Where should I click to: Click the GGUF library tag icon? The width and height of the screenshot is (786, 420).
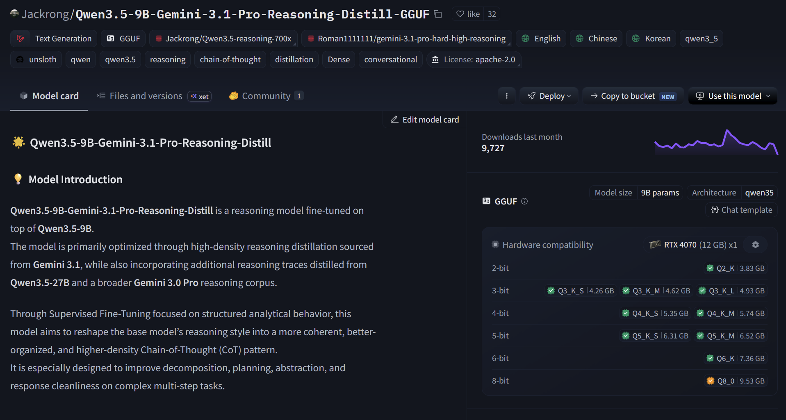[110, 39]
